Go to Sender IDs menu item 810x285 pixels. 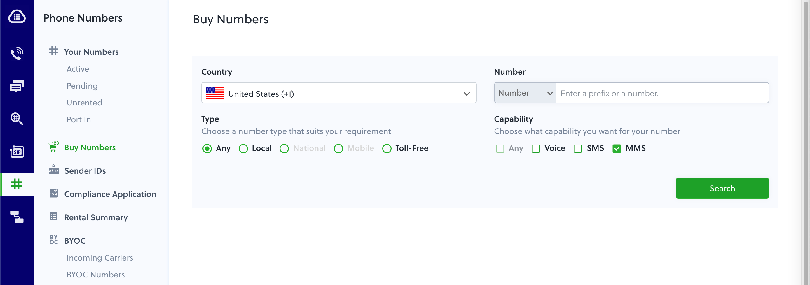[85, 171]
